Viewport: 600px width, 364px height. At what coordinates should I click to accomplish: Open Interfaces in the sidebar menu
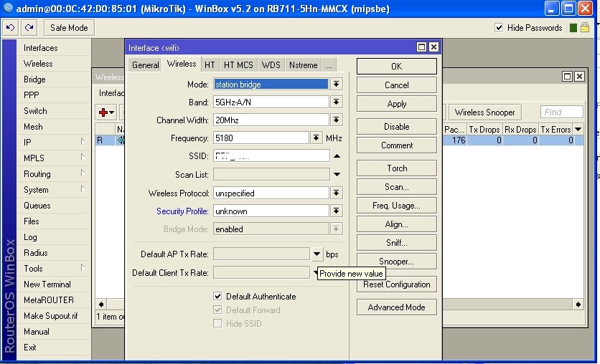(x=54, y=48)
